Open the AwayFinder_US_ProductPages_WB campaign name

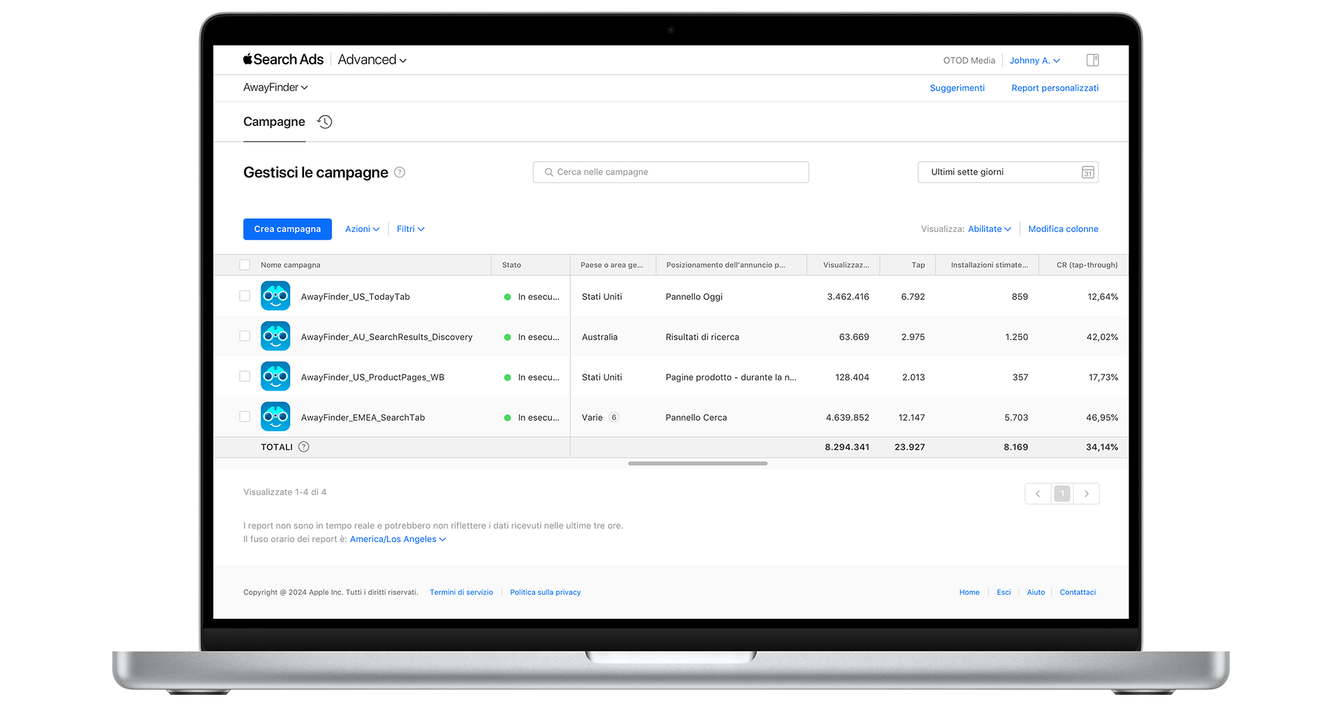[x=372, y=377]
